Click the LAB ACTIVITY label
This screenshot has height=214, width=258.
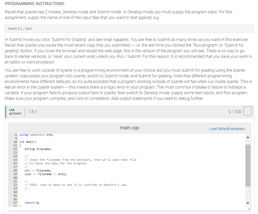click(15, 111)
